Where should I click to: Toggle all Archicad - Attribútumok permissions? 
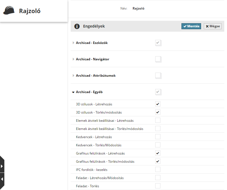158,75
